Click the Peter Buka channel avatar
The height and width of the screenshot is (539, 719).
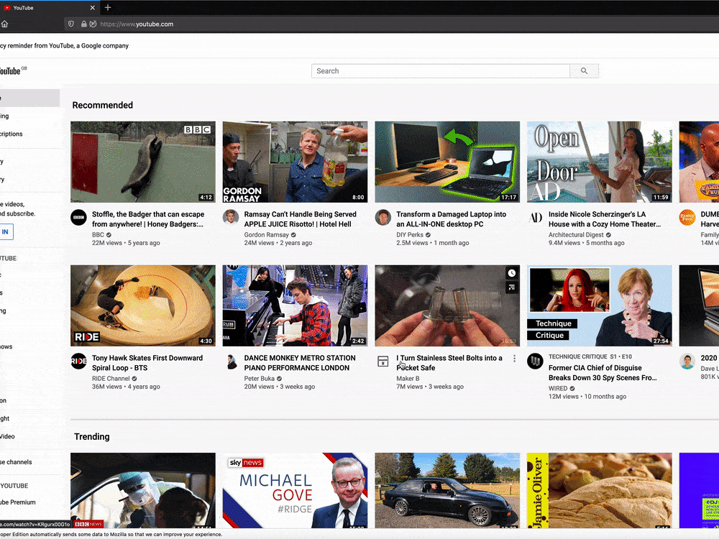(x=231, y=361)
